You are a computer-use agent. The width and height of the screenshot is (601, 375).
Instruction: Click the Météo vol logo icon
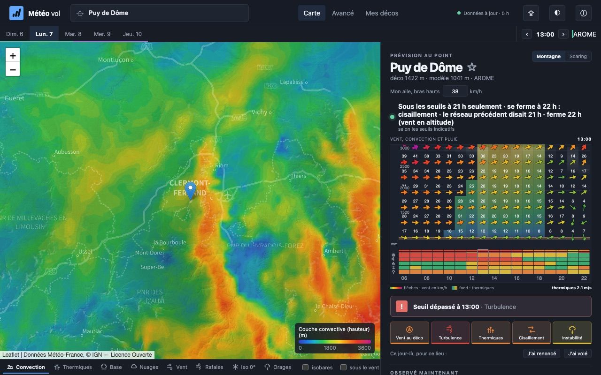[x=16, y=13]
